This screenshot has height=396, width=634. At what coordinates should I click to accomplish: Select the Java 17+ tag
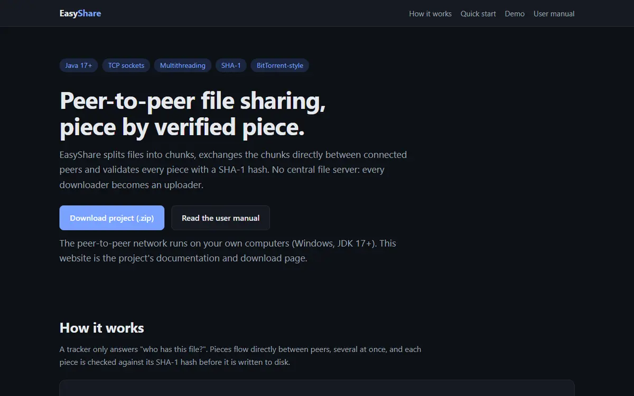(x=79, y=65)
